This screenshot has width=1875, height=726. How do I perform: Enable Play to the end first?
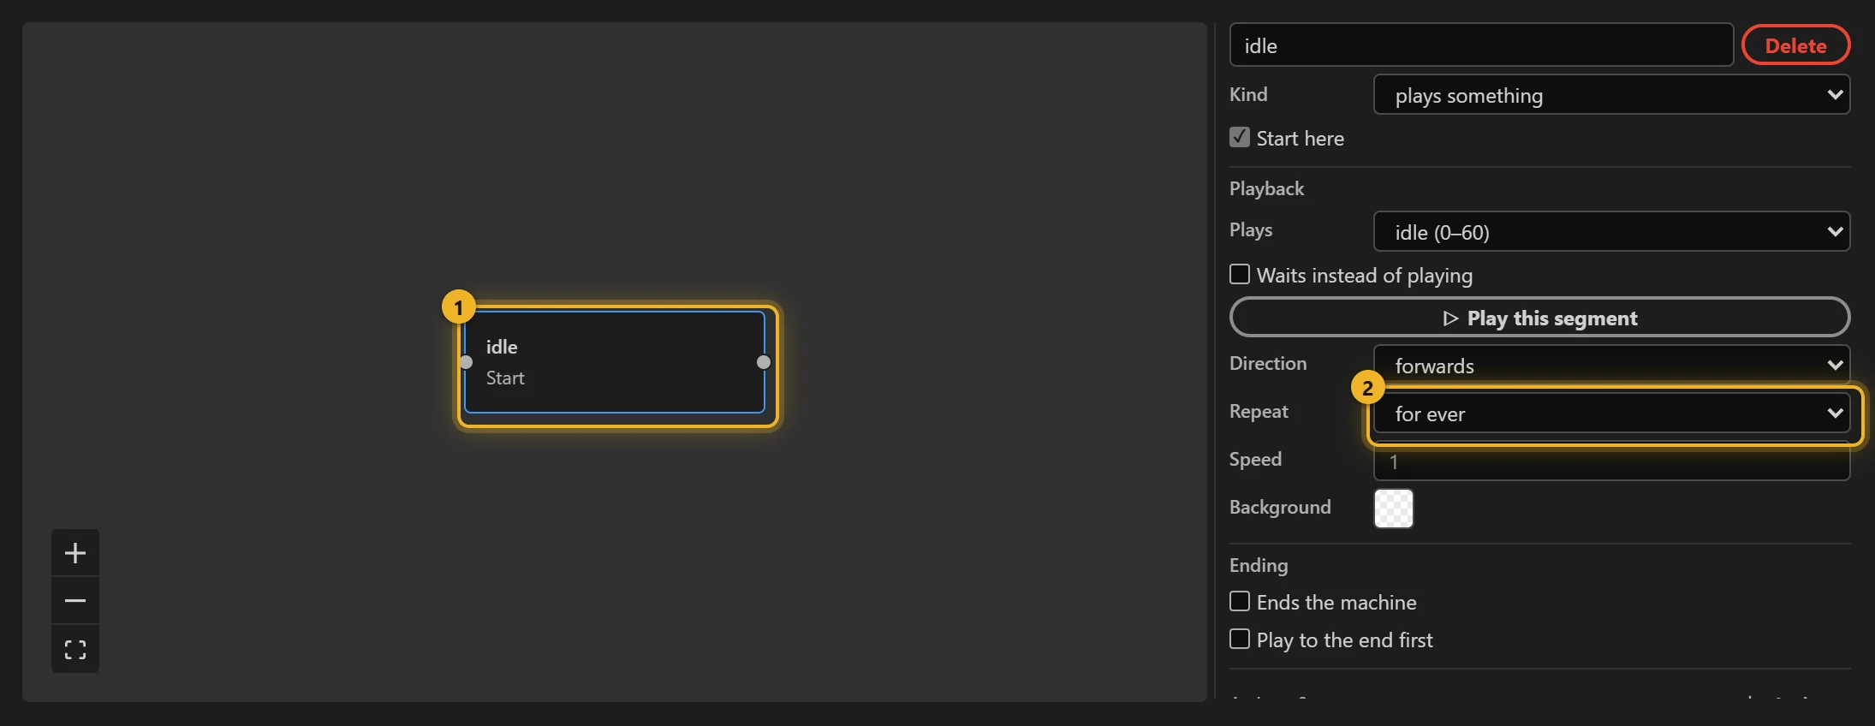pos(1240,639)
